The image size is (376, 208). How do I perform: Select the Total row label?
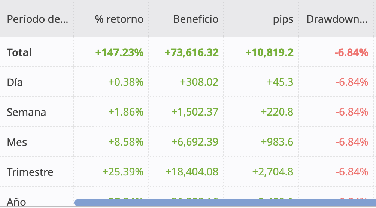tap(19, 52)
